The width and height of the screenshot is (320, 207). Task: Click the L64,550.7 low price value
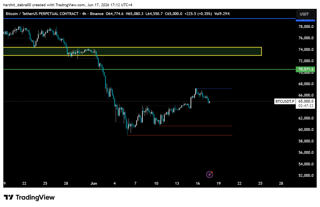(154, 14)
